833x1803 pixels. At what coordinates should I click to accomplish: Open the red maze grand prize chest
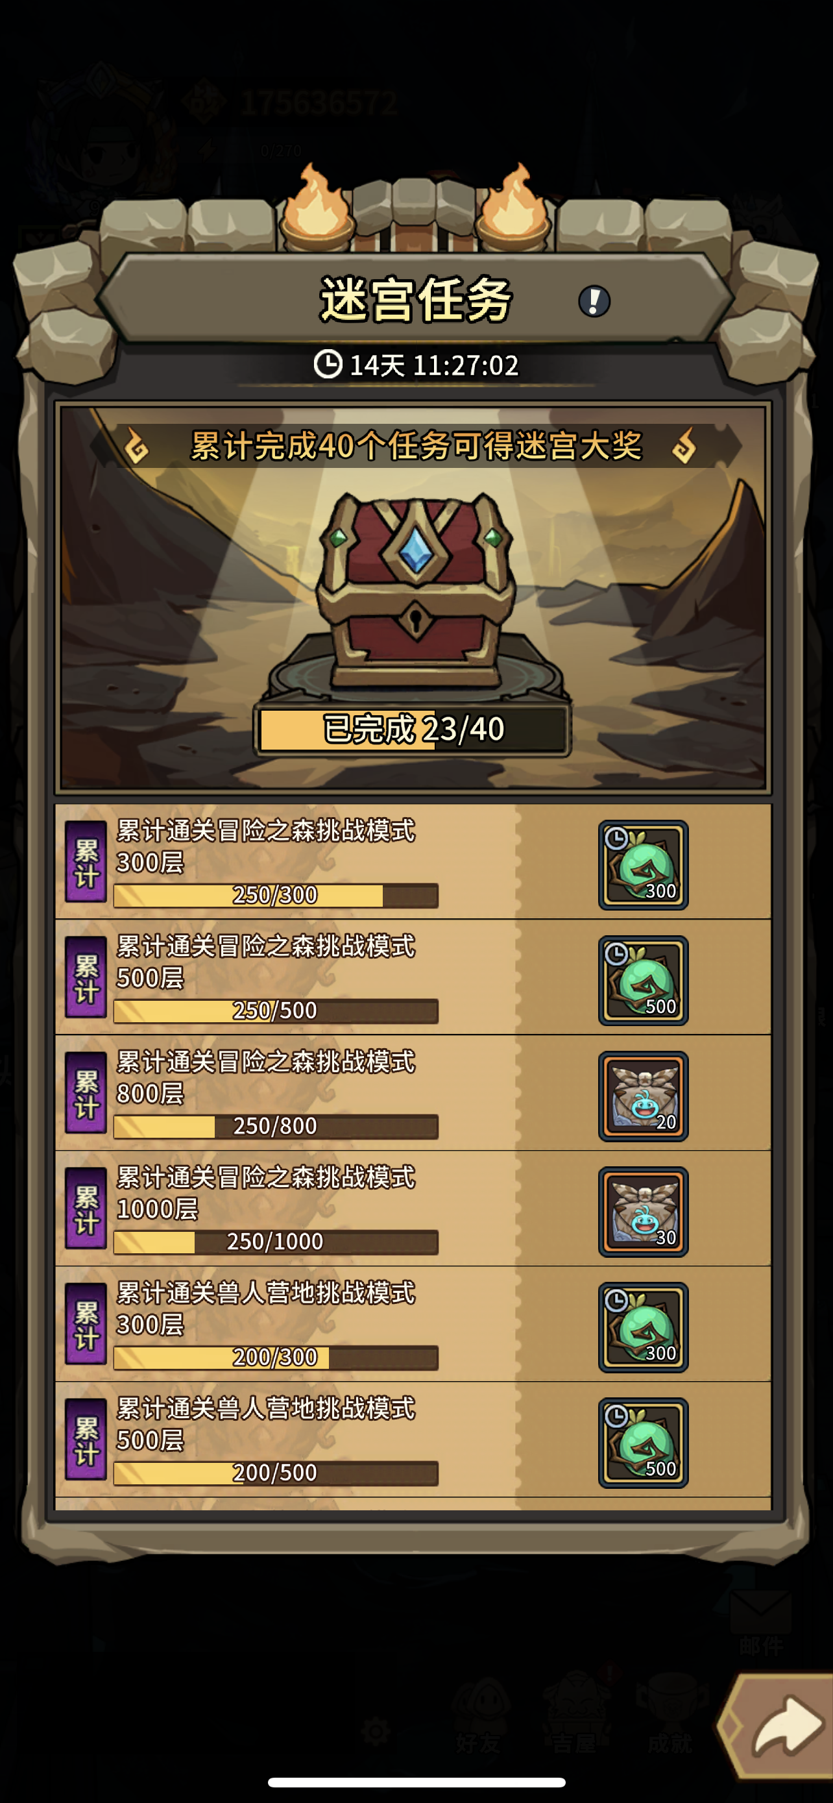(416, 589)
